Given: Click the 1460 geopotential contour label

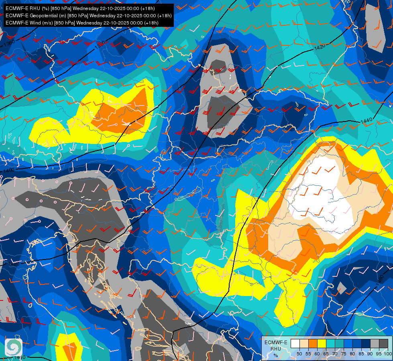Looking at the screenshot, I should pos(380,280).
